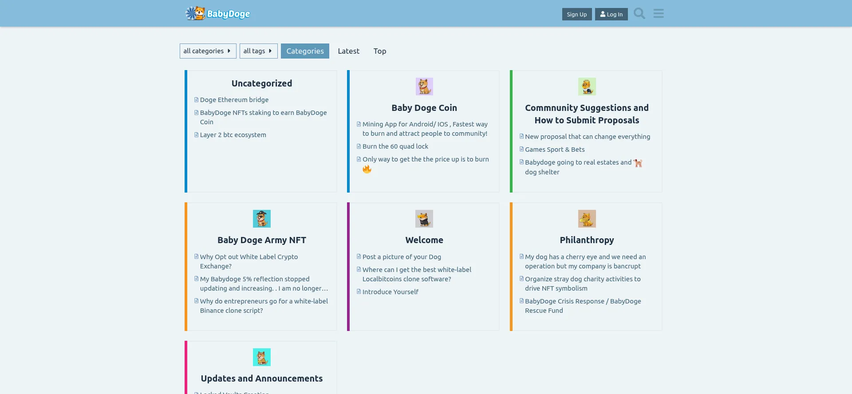Click the topic icon beside Introduce Yourself
This screenshot has height=394, width=852.
coord(359,292)
